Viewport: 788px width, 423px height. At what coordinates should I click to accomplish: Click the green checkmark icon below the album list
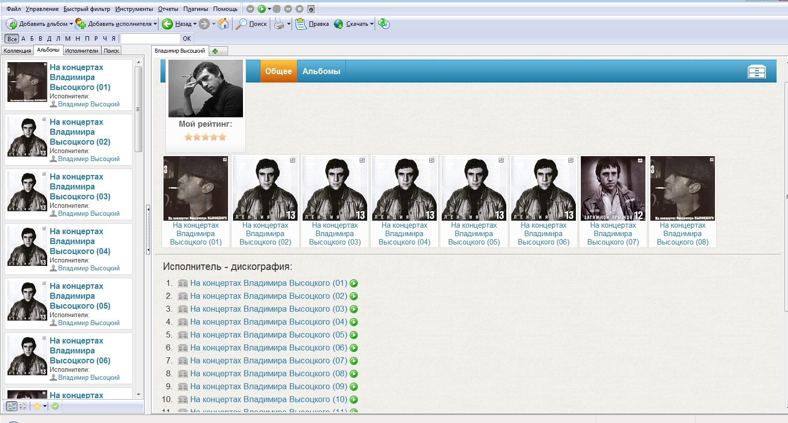coord(55,406)
